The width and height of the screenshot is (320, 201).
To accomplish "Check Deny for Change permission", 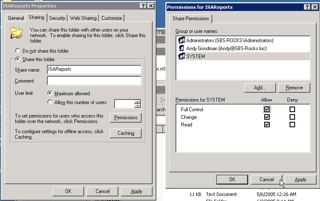I will tap(292, 117).
